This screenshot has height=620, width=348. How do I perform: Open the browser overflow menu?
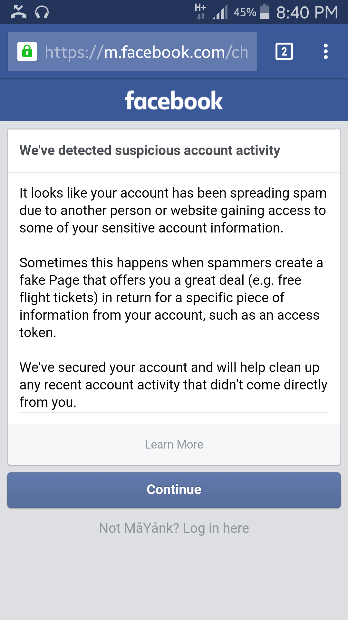[x=325, y=51]
